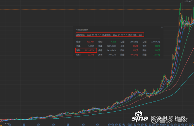This screenshot has height=126, width=194.
Task: Click the arrows beside end date 2022-01-10
Action: (x=126, y=35)
